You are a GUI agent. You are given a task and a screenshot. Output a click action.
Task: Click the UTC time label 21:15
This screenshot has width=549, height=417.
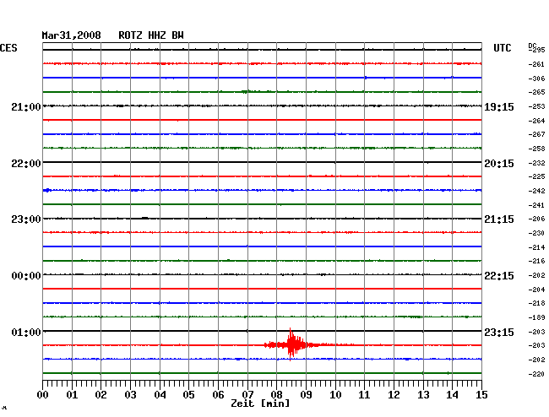pos(499,219)
